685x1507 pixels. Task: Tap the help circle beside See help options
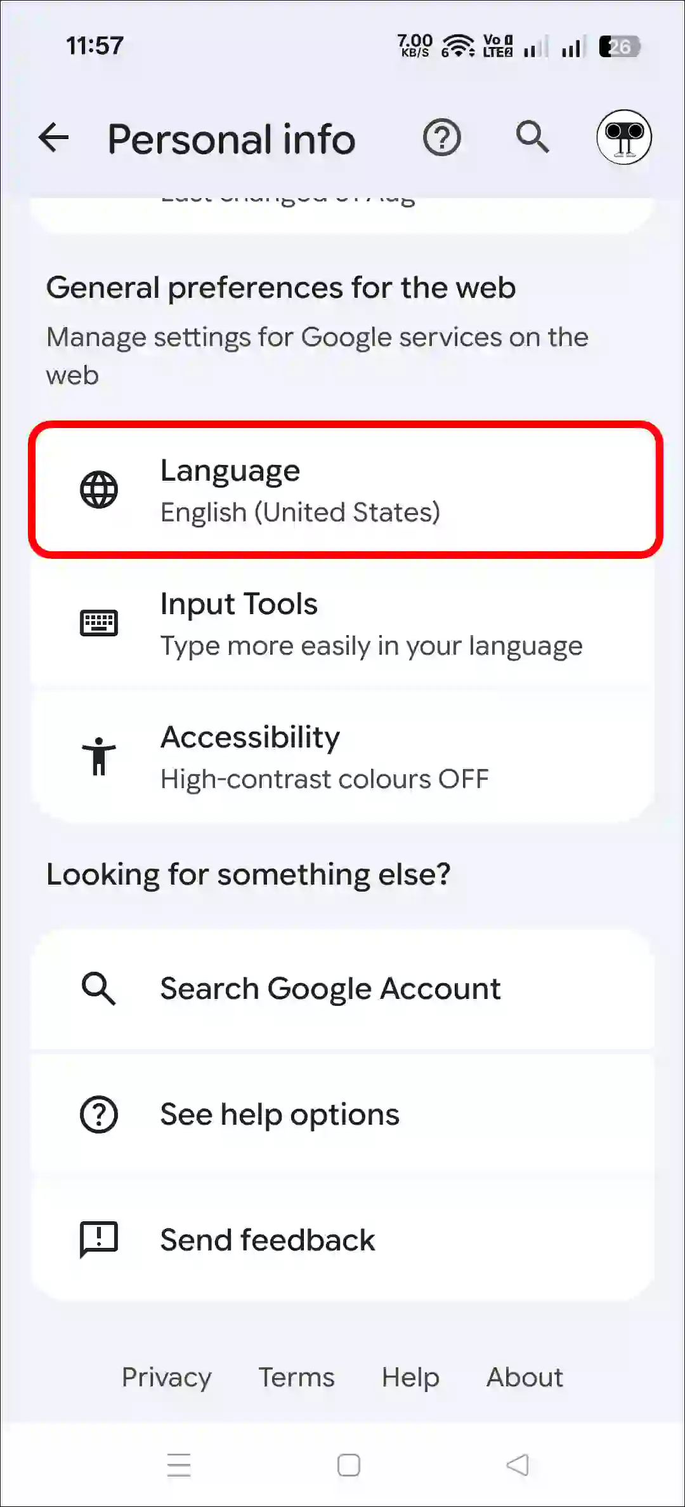(x=99, y=1115)
